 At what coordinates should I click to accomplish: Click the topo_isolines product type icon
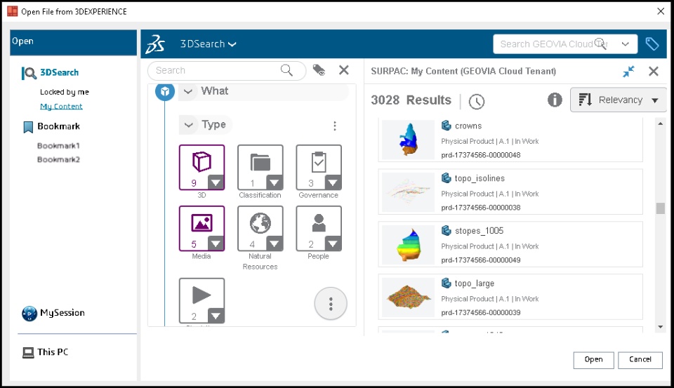pos(447,178)
